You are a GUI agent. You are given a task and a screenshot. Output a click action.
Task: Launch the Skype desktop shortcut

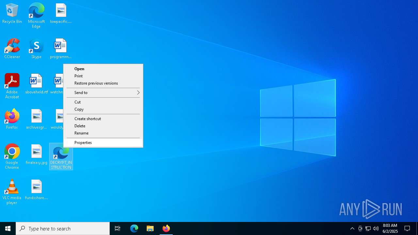36,49
